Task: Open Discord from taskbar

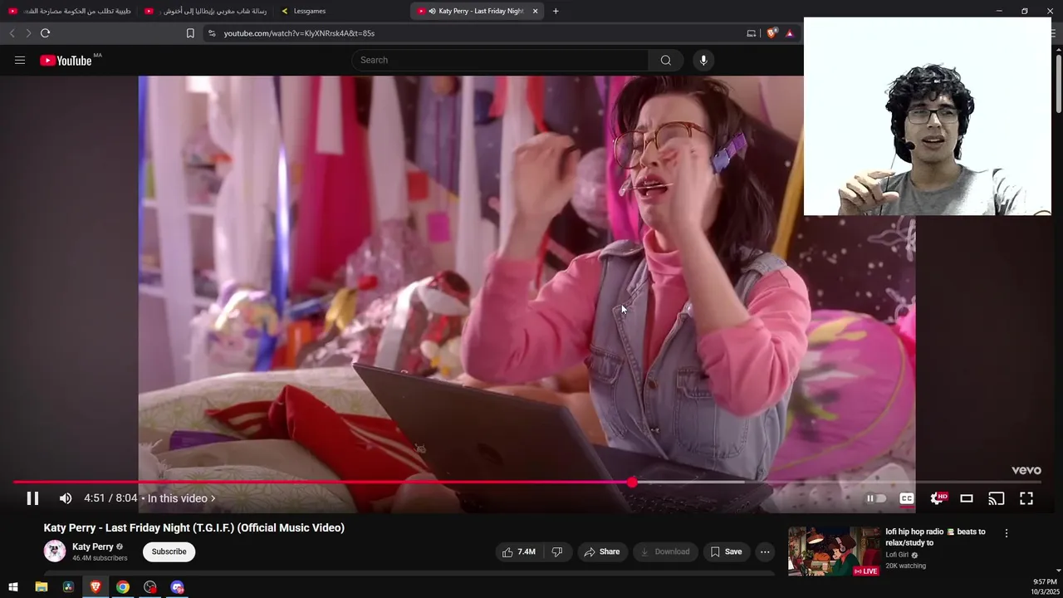Action: click(x=178, y=587)
